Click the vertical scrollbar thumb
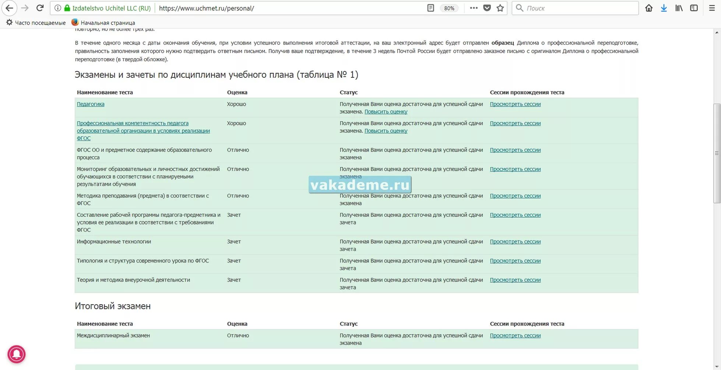 tap(717, 153)
